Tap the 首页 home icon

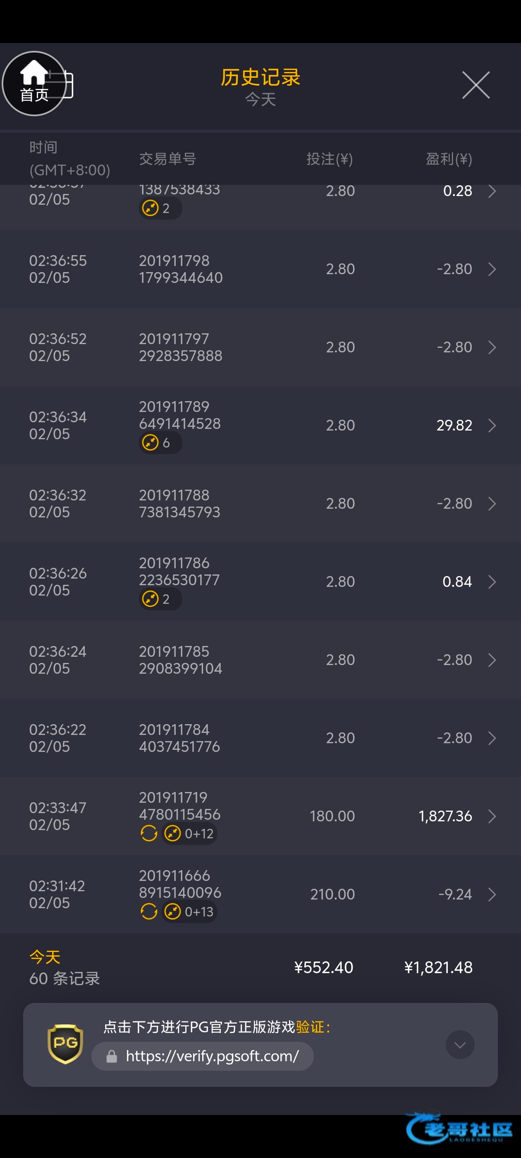[x=34, y=84]
